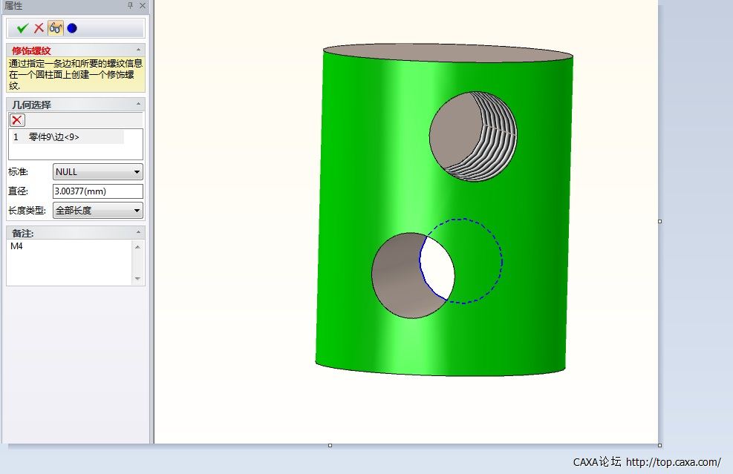This screenshot has height=474, width=733.
Task: Click the blue circle apply icon
Action: 72,28
